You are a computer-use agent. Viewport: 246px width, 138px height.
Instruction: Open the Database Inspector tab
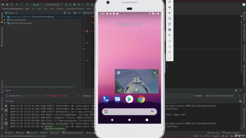(x=73, y=133)
